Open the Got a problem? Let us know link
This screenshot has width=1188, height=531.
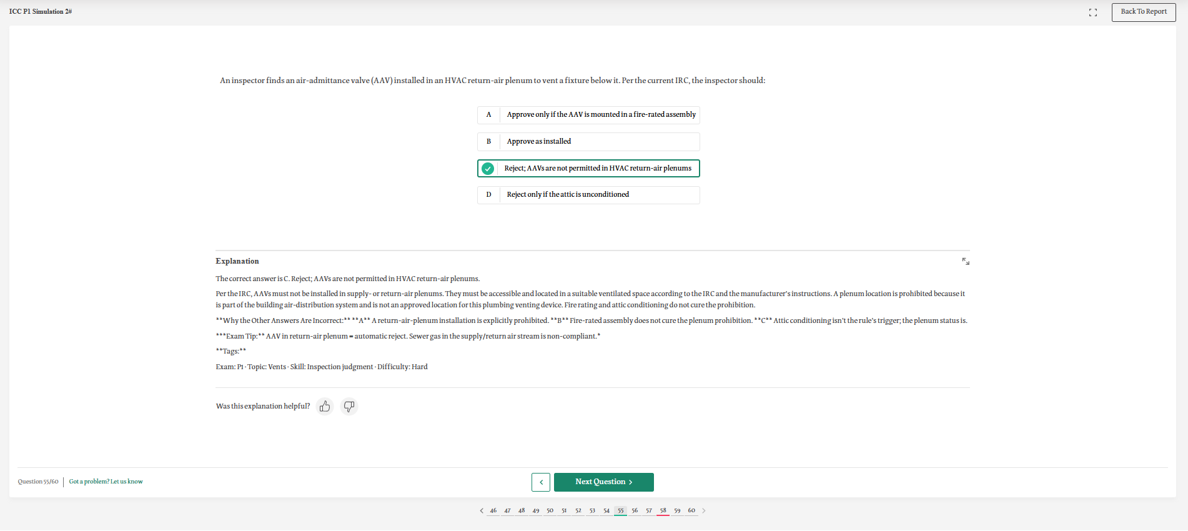point(106,482)
